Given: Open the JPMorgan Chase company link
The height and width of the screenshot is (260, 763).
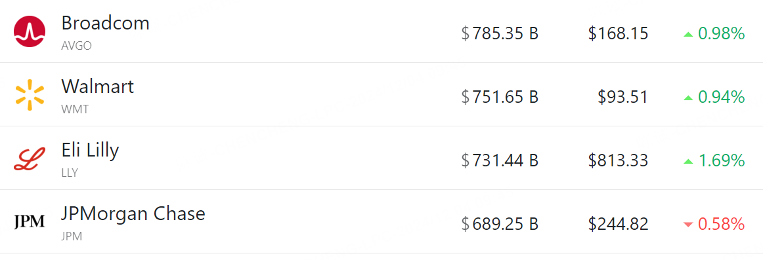Looking at the screenshot, I should tap(133, 214).
